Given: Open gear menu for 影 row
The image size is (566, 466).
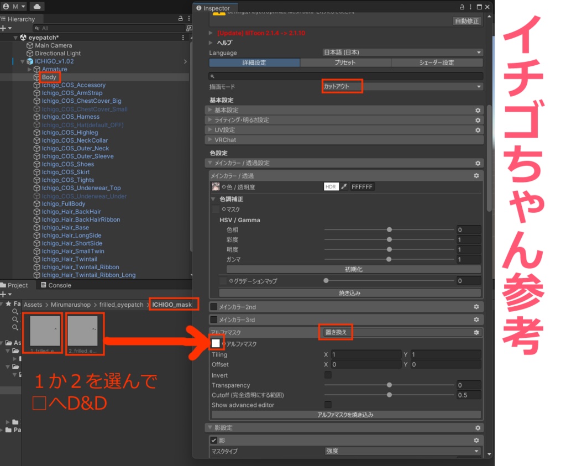Looking at the screenshot, I should click(476, 441).
